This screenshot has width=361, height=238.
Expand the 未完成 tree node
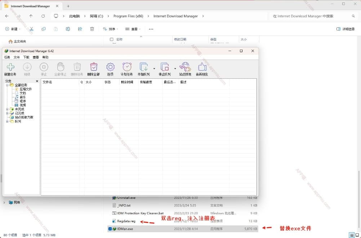click(x=7, y=109)
